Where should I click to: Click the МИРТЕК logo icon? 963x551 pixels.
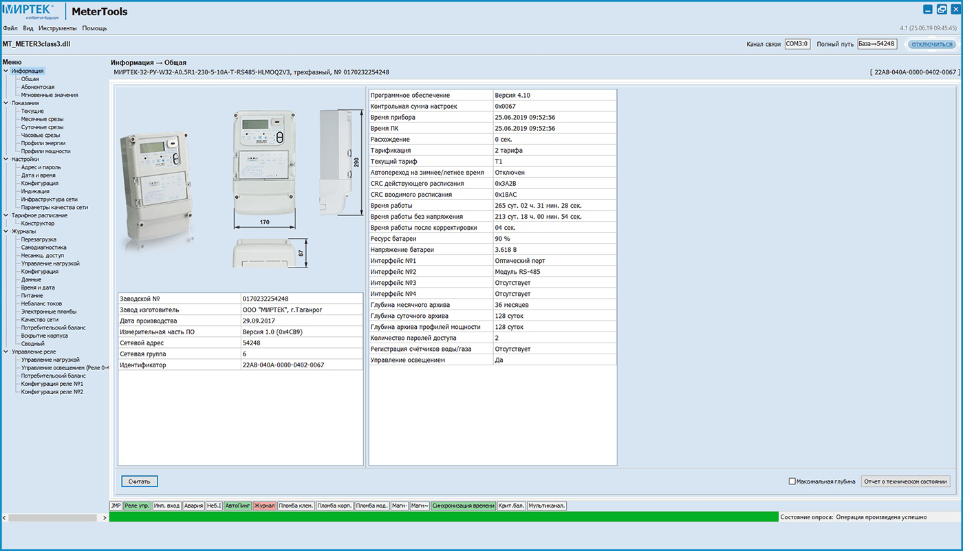30,10
